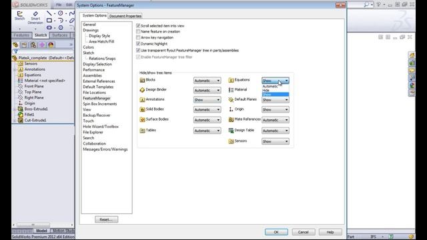Open the PropertyManager tab icon
This screenshot has width=427, height=240.
pyautogui.click(x=24, y=45)
